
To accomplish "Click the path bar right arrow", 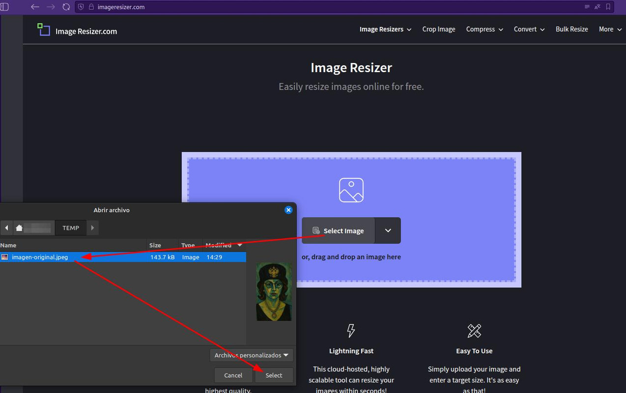I will coord(92,228).
